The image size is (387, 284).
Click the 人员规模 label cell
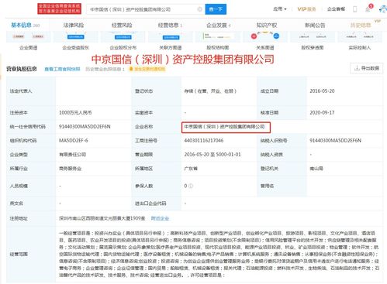coord(31,186)
